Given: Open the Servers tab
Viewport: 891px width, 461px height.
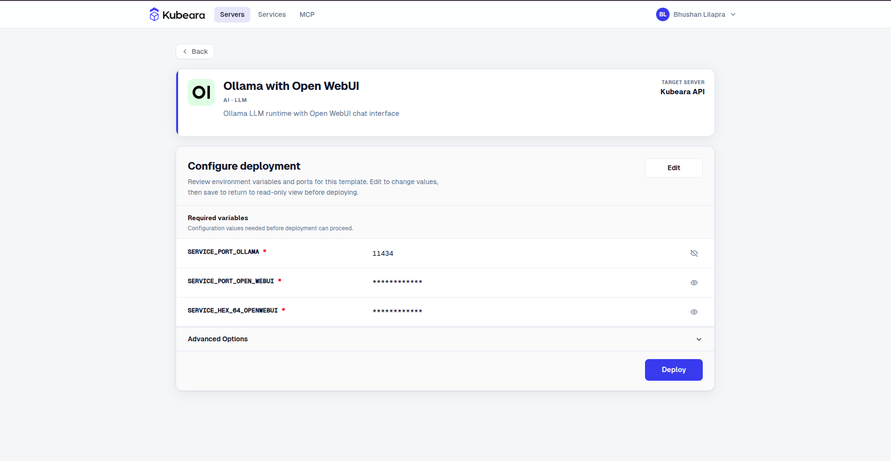Looking at the screenshot, I should 232,14.
